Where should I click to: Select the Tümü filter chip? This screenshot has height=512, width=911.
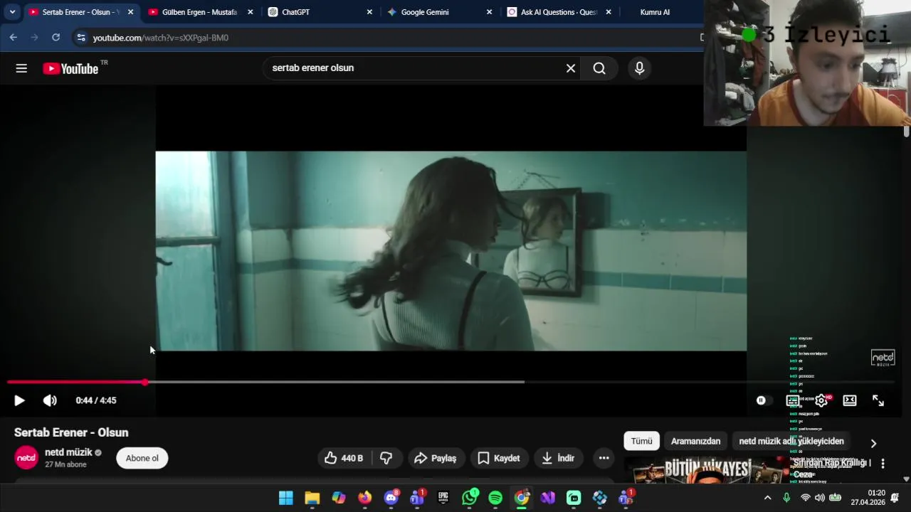click(x=641, y=441)
